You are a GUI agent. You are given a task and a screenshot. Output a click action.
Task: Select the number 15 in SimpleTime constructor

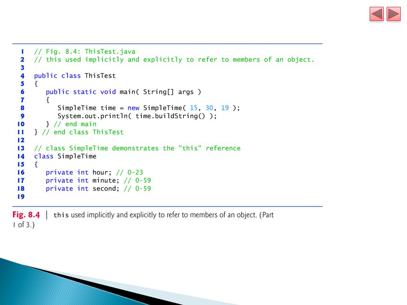[x=194, y=108]
